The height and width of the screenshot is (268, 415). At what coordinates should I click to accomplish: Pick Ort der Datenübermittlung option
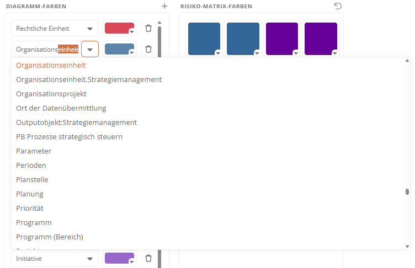click(x=61, y=108)
